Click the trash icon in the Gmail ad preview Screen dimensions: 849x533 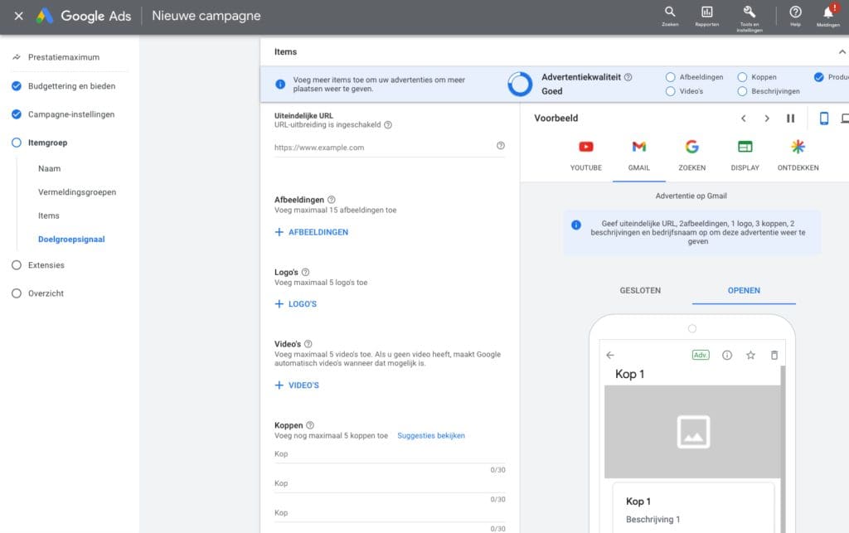pyautogui.click(x=774, y=355)
